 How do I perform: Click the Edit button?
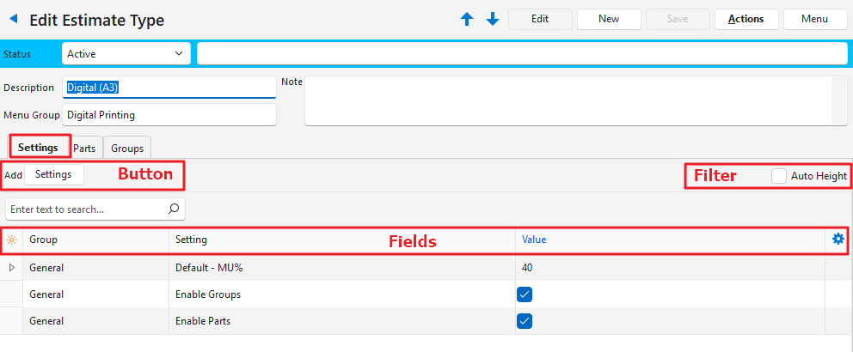click(540, 19)
